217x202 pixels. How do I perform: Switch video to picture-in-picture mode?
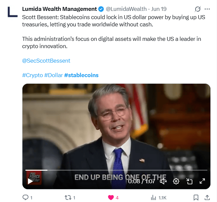[189, 181]
